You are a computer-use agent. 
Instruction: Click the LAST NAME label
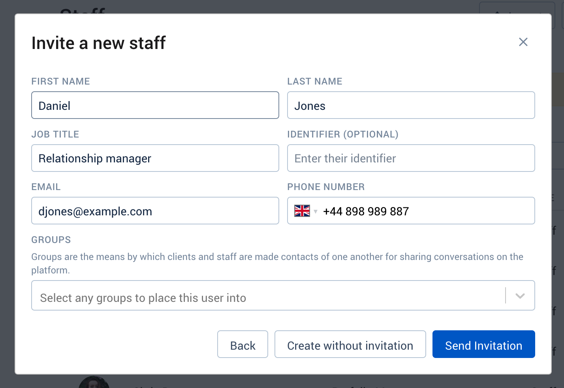pyautogui.click(x=314, y=81)
